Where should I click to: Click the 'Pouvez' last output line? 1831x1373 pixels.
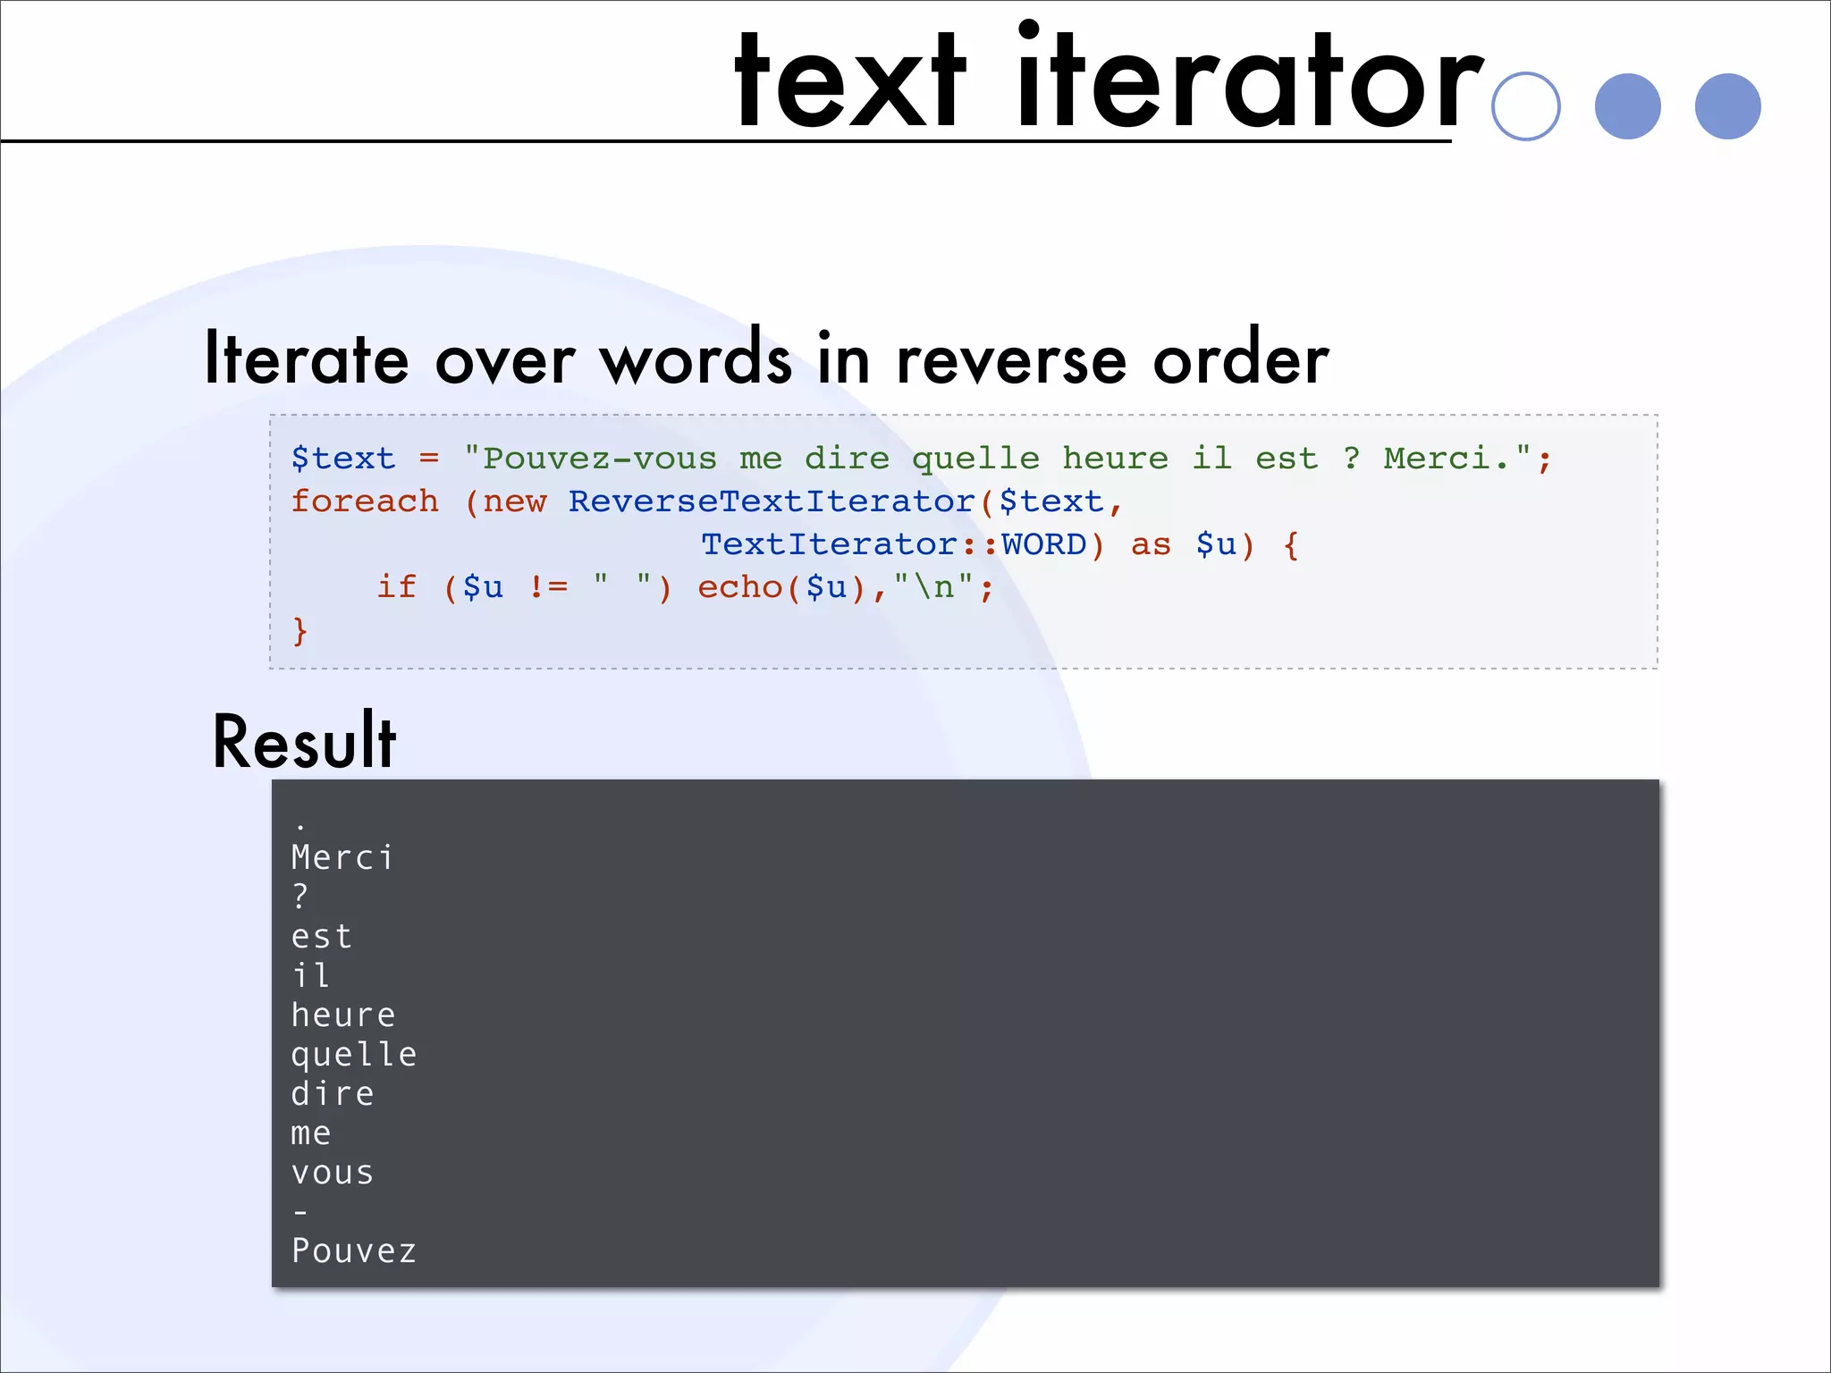coord(353,1251)
